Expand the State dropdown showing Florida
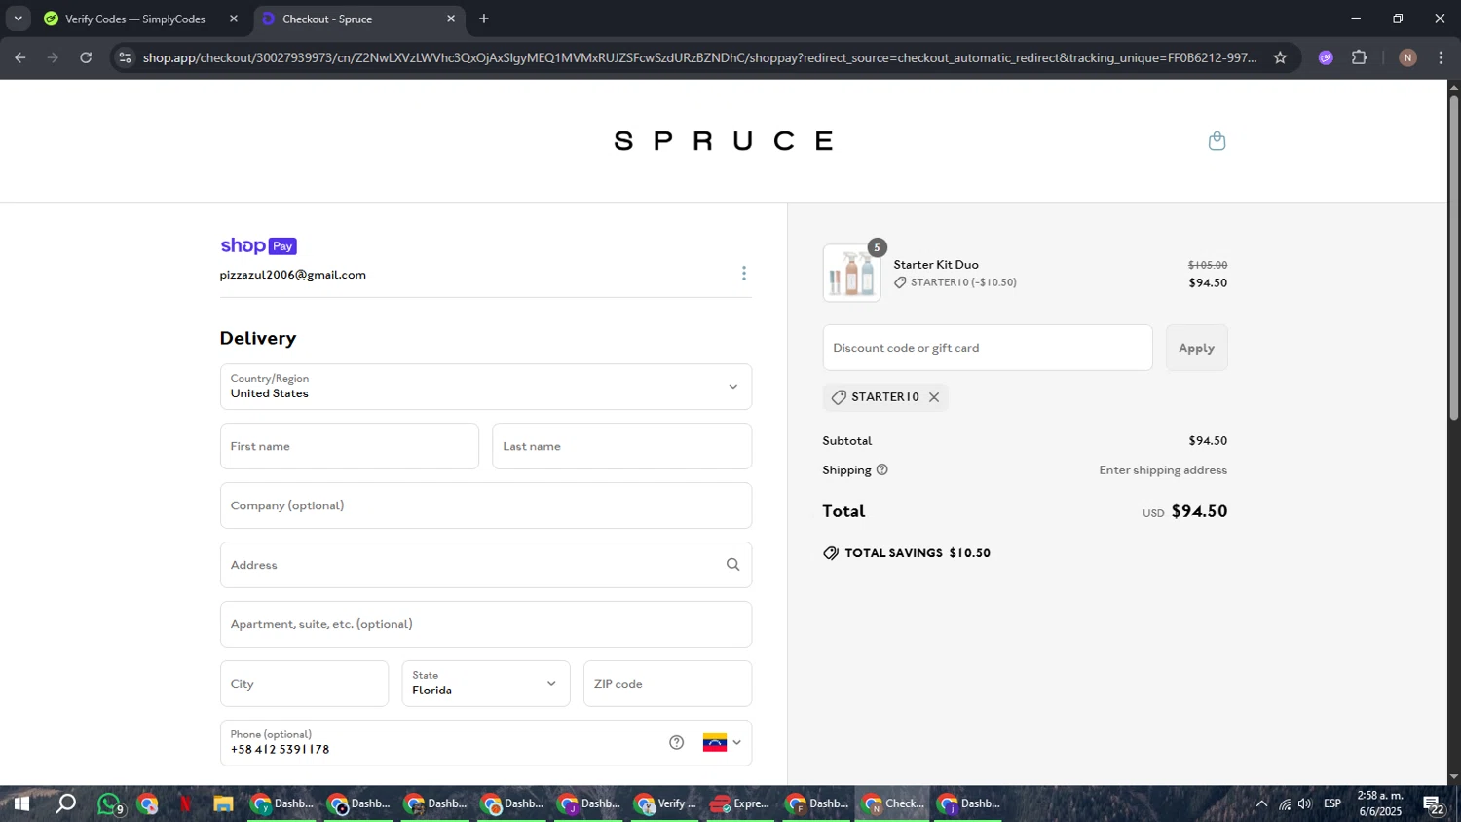Image resolution: width=1461 pixels, height=822 pixels. (486, 684)
